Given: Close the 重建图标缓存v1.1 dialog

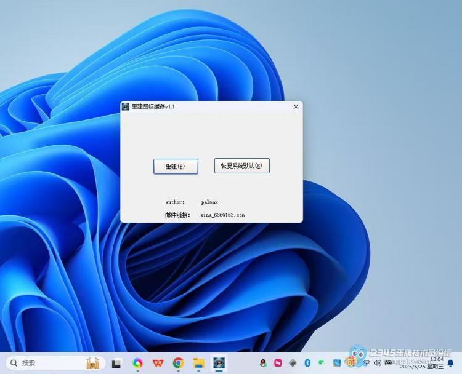Looking at the screenshot, I should tap(296, 107).
